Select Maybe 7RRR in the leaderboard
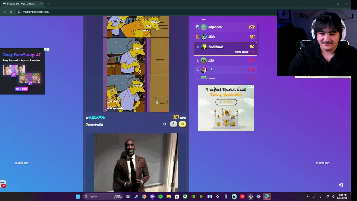 click(x=225, y=27)
